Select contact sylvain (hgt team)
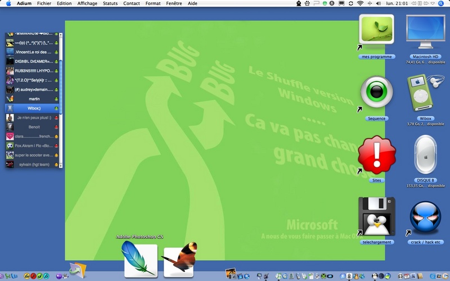The height and width of the screenshot is (281, 450). [x=32, y=165]
